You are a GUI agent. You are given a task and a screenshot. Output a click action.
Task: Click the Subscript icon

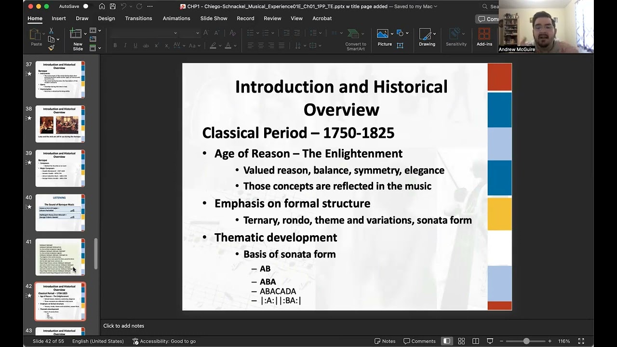[x=167, y=45]
